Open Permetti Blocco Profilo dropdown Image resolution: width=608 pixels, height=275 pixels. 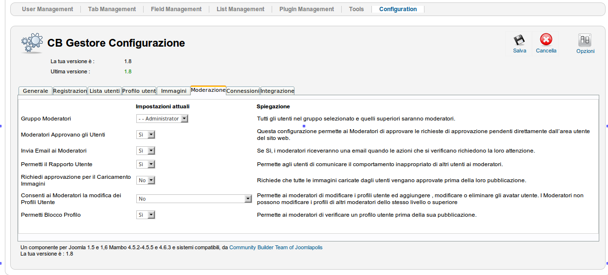146,215
